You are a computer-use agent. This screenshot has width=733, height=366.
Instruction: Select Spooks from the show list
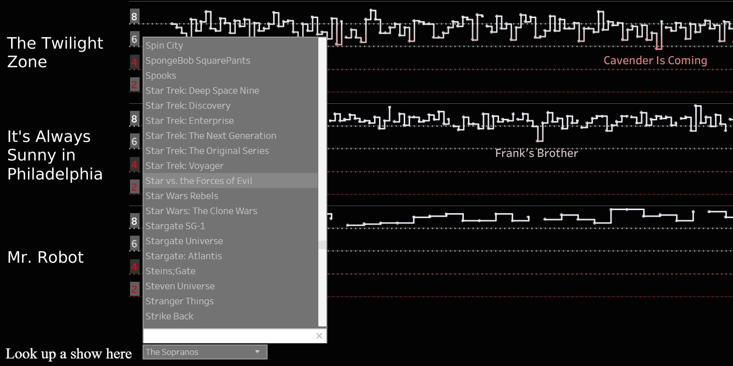click(x=161, y=76)
